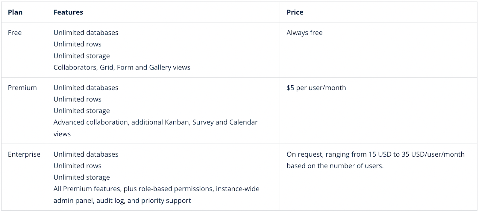
Task: Click the Price column header
Action: click(295, 12)
